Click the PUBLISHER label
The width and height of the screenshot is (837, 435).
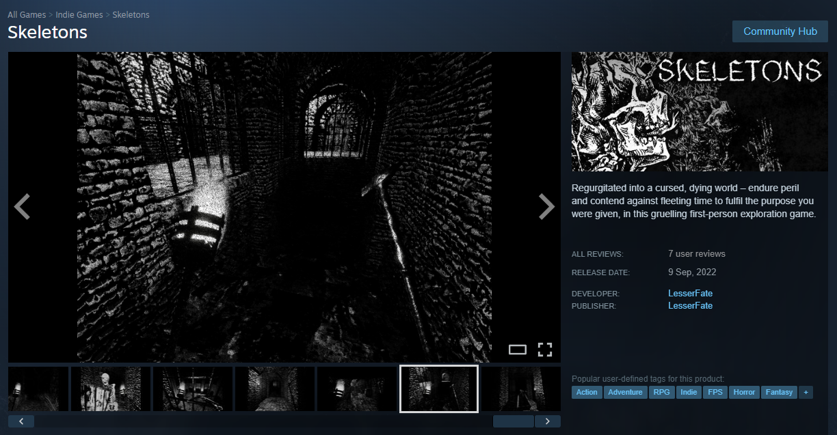(594, 306)
